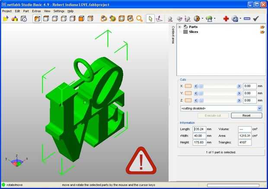Click the open project folder icon
268x189 pixels.
[6, 19]
